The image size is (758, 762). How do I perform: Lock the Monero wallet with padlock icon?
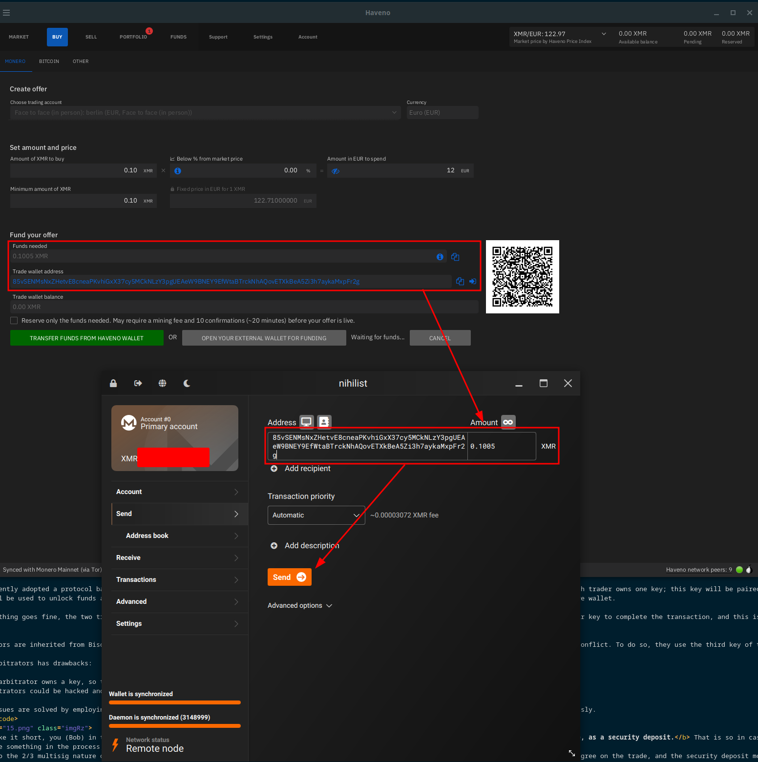pos(113,383)
